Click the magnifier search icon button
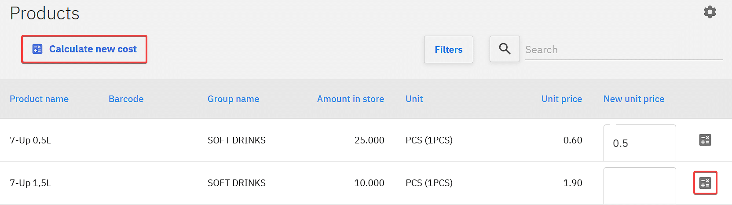The height and width of the screenshot is (205, 732). [505, 49]
